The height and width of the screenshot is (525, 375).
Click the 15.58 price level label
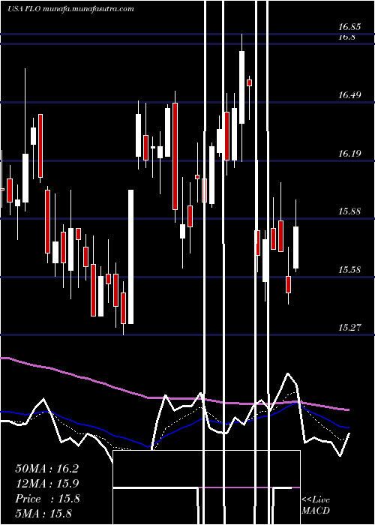pyautogui.click(x=349, y=270)
